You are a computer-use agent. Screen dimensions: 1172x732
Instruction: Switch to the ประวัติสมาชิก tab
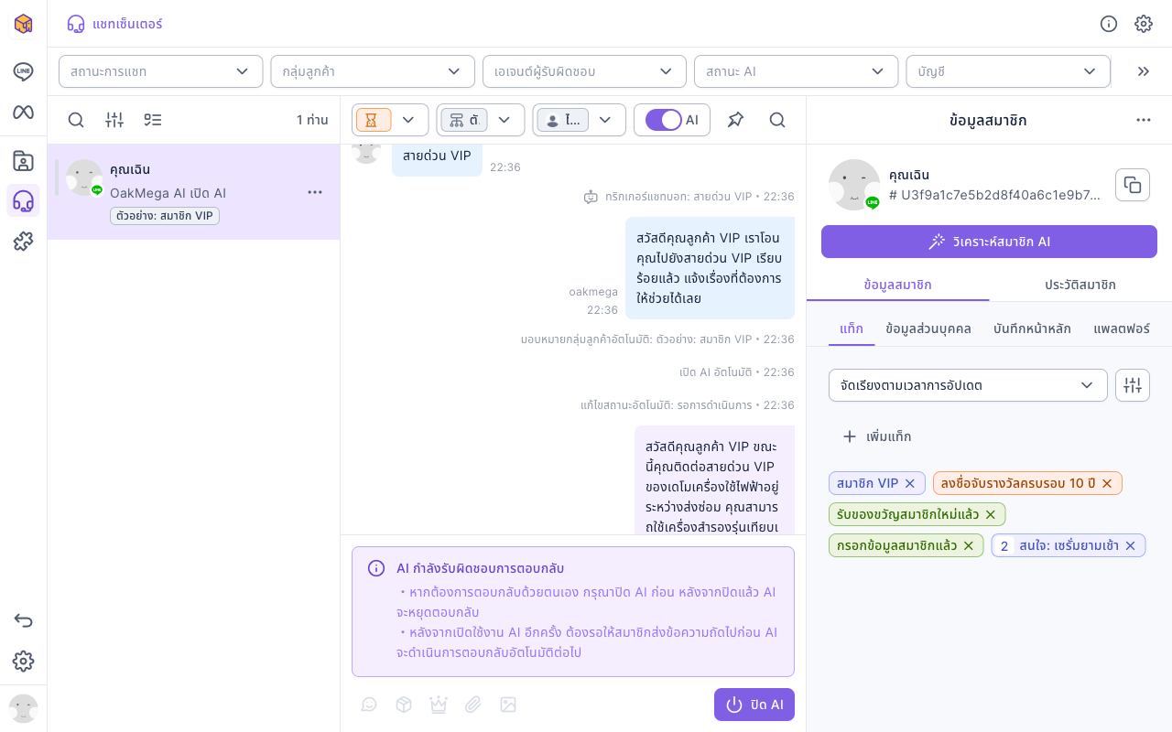coord(1080,285)
